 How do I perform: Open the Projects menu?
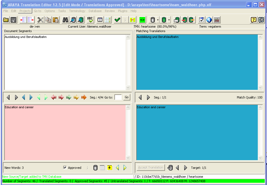coord(25,11)
